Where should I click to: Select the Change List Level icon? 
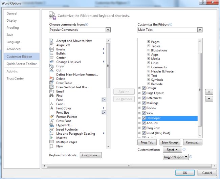click(51, 62)
